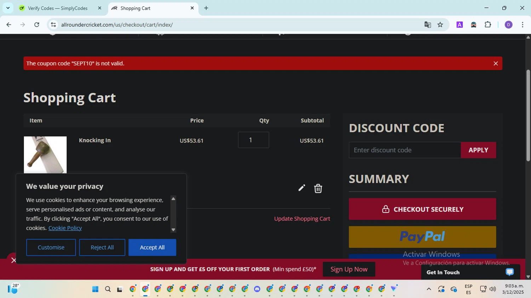Click Update Shopping Cart link
The height and width of the screenshot is (298, 531).
pyautogui.click(x=302, y=219)
